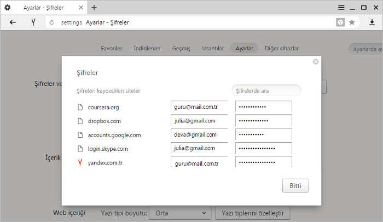
Task: Click the yandex.com.tr red Y icon
Action: [80, 162]
